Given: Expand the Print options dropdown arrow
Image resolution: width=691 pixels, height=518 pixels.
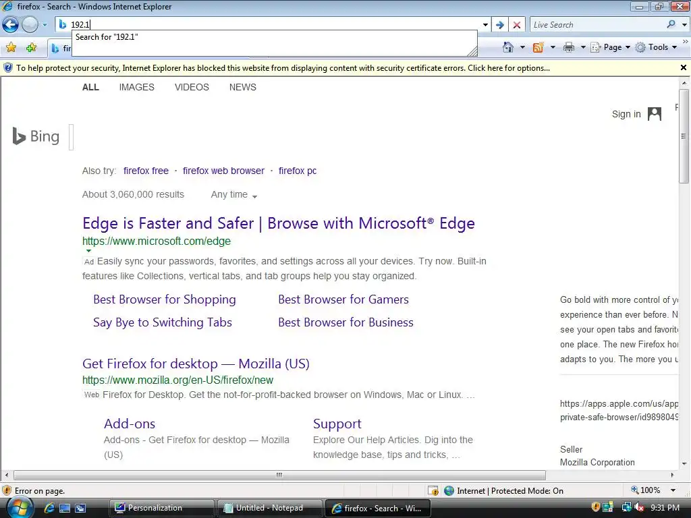Looking at the screenshot, I should coord(583,47).
